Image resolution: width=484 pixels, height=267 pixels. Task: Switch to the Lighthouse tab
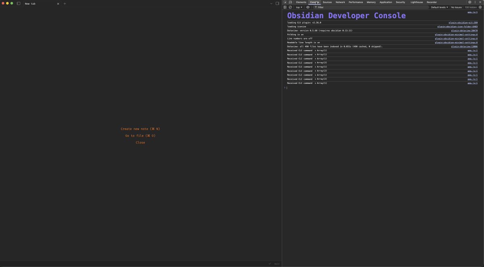[x=417, y=2]
